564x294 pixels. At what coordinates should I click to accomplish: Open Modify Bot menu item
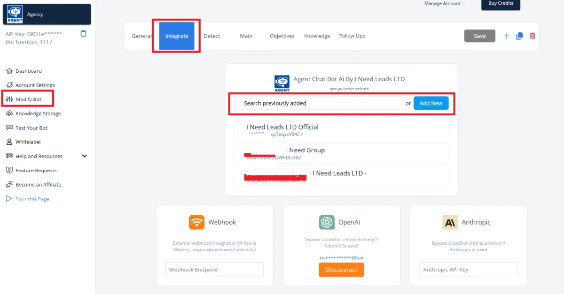point(29,99)
